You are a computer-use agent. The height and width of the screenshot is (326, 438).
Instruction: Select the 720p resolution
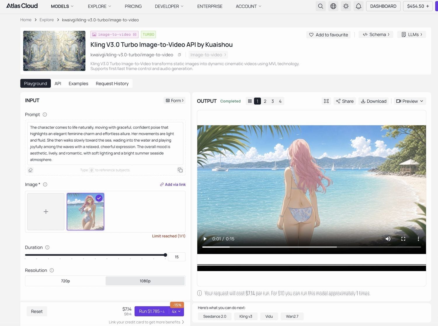tap(65, 281)
